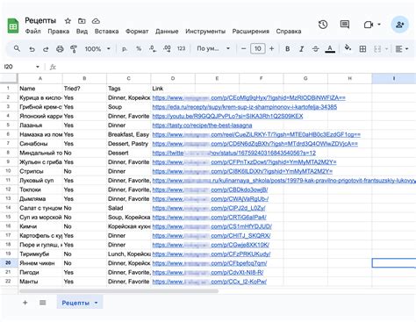Image resolution: width=416 pixels, height=322 pixels.
Task: Click the merge cells icon
Action: [x=377, y=49]
